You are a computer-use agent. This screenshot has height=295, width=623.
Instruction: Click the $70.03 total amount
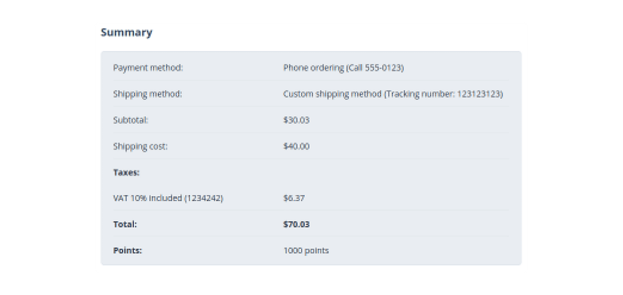pyautogui.click(x=296, y=224)
